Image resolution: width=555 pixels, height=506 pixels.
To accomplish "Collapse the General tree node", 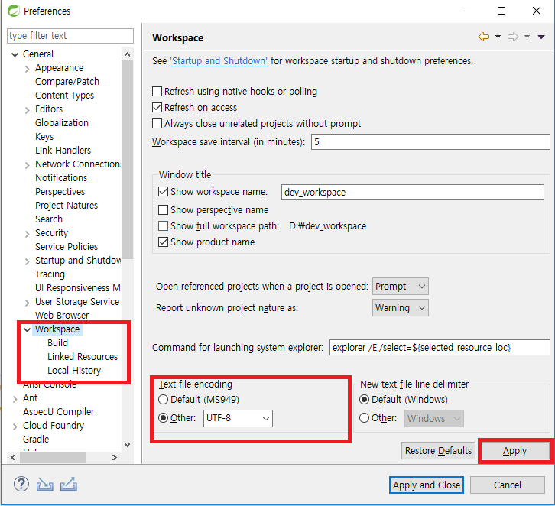I will 15,54.
